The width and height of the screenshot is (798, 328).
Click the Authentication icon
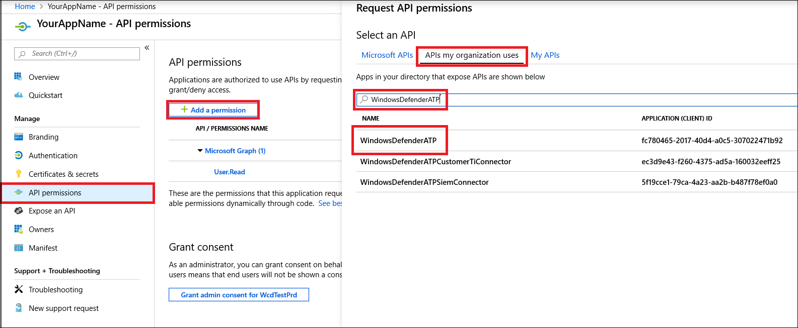pos(19,155)
